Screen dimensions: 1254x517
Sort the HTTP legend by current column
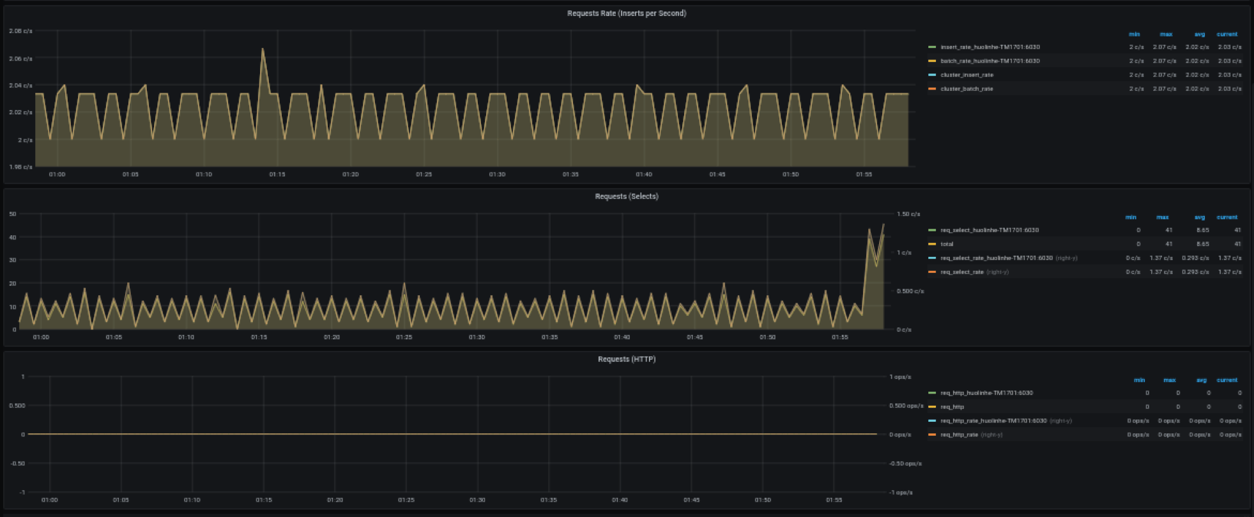coord(1227,380)
